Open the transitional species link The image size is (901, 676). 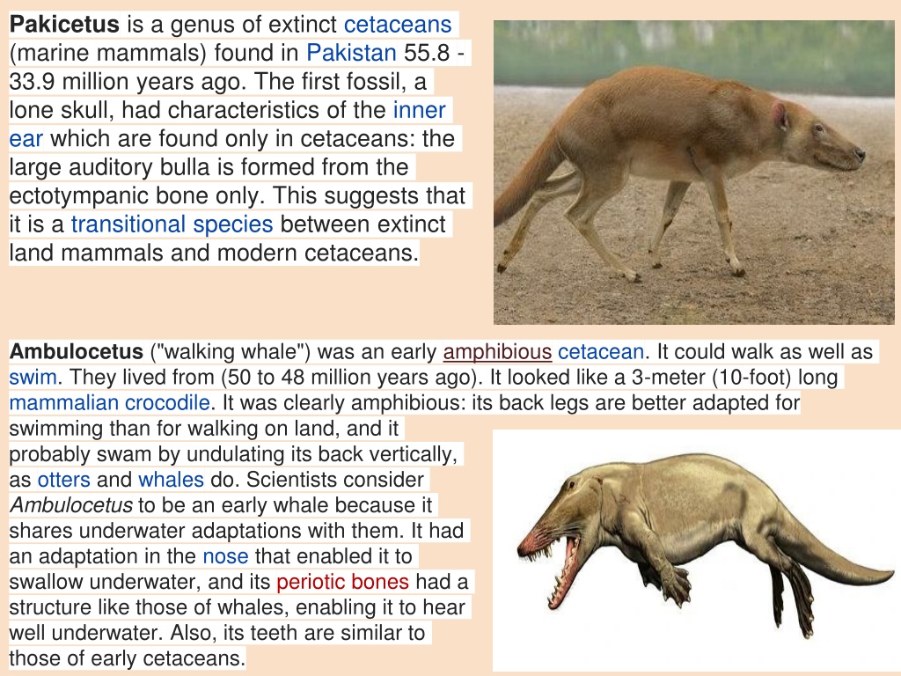172,224
